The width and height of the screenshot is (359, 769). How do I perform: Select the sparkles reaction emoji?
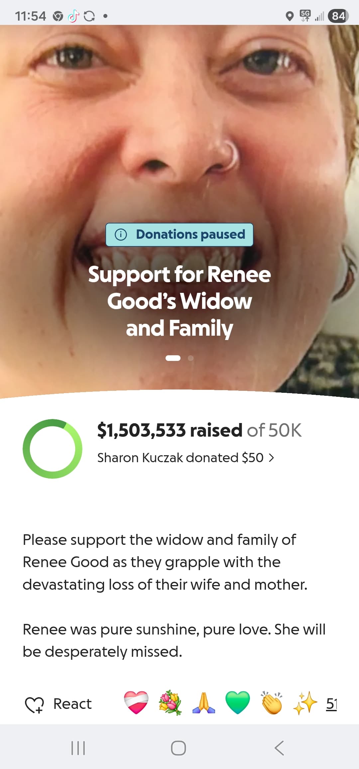click(305, 702)
